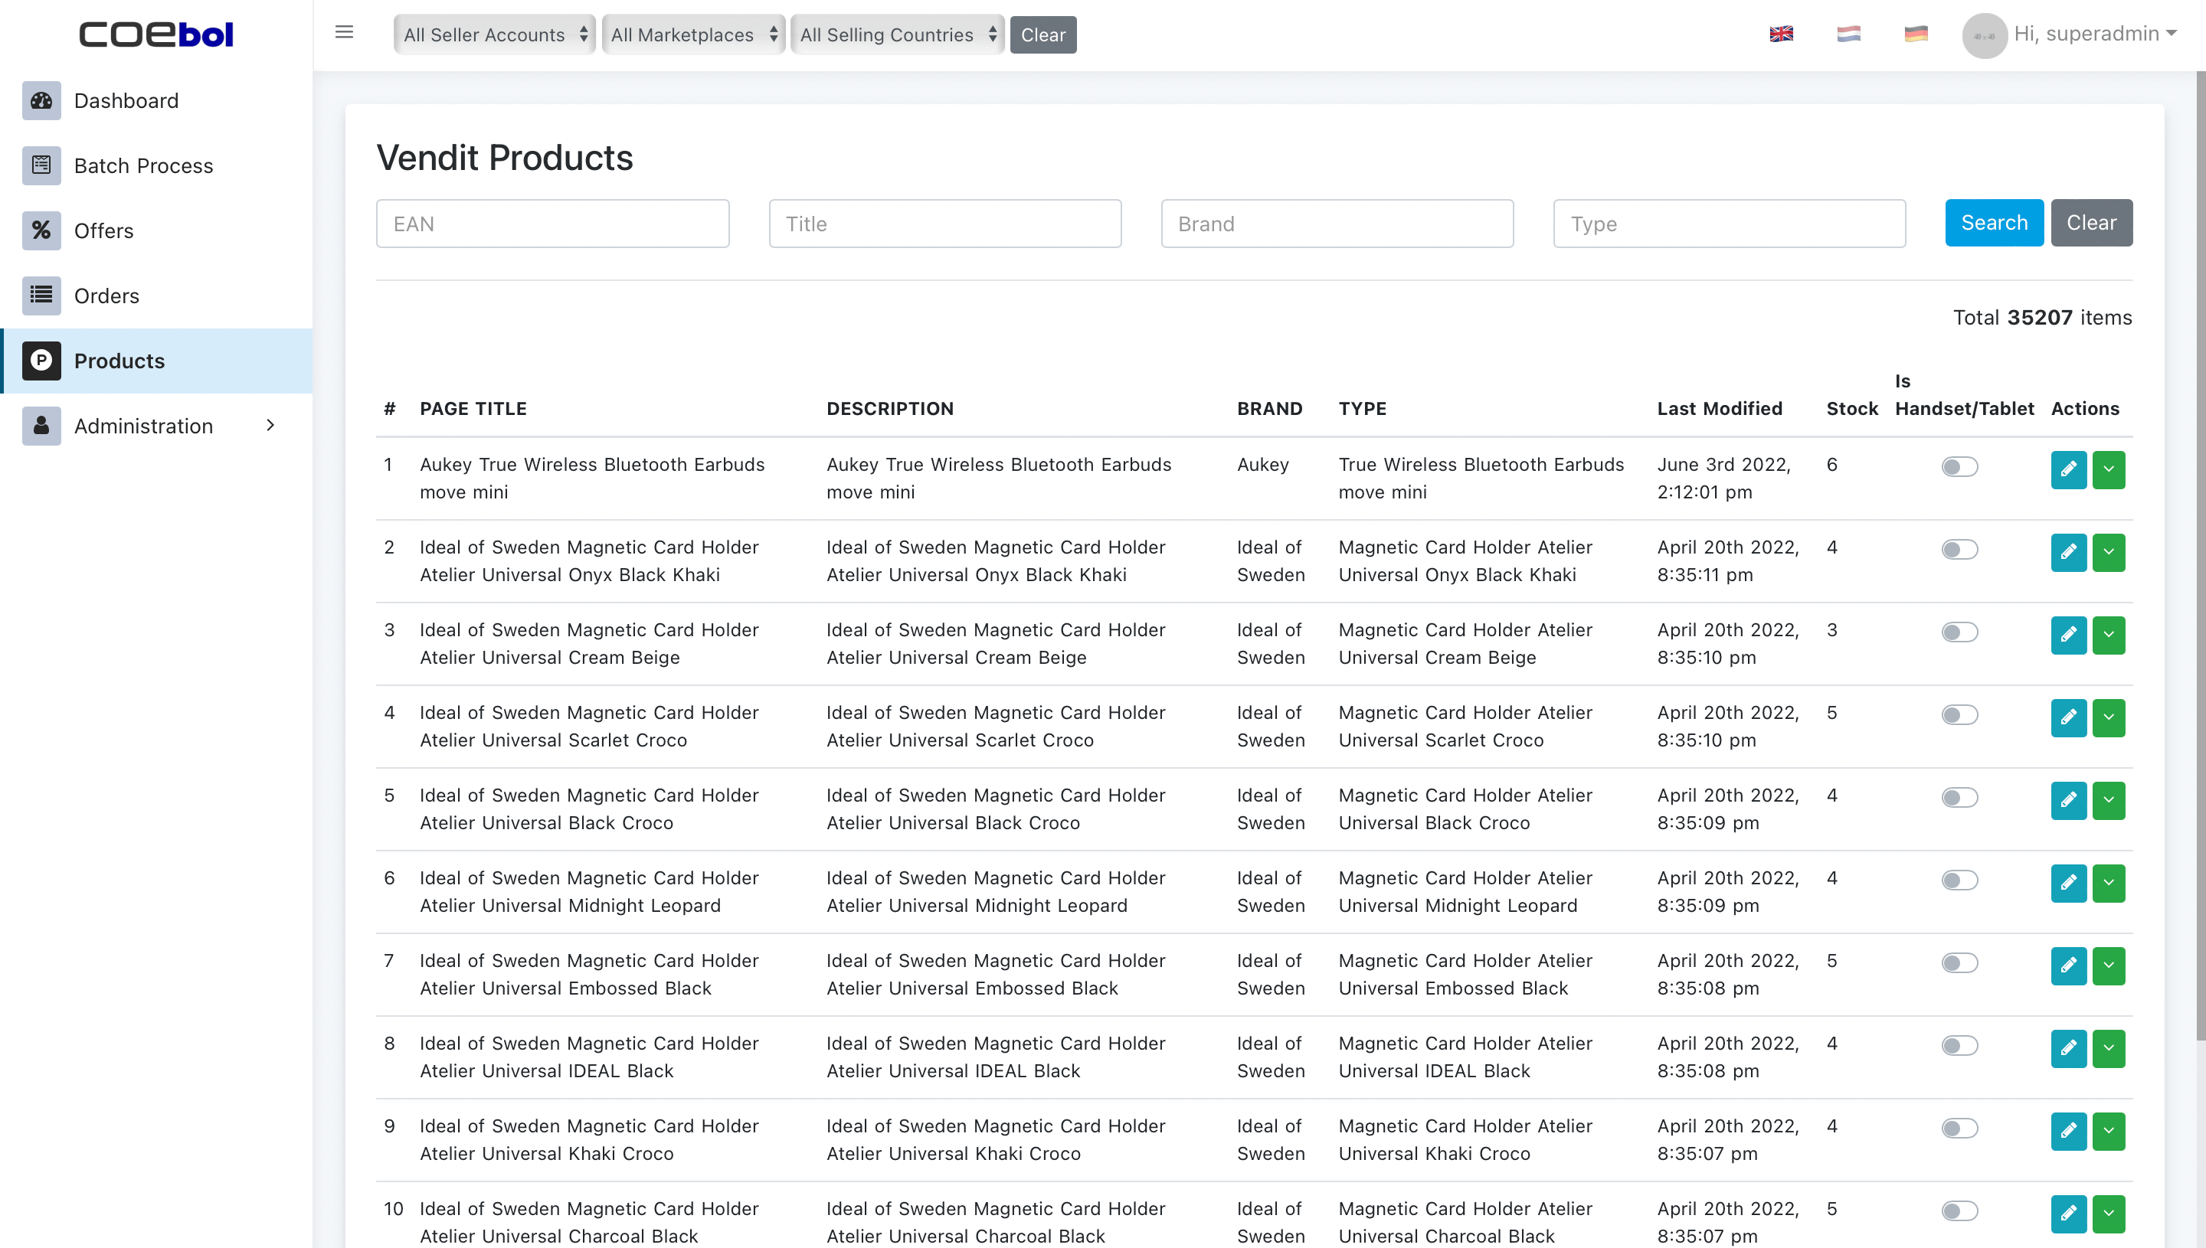2206x1248 pixels.
Task: Expand green dropdown for Scarlet Croco row
Action: (x=2108, y=718)
